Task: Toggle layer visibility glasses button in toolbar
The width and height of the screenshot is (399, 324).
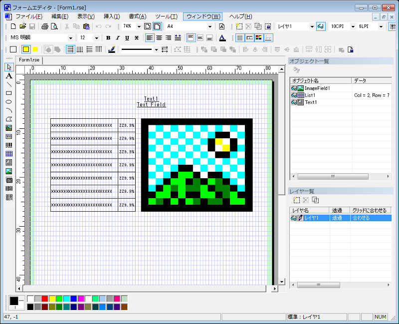Action: point(321,26)
